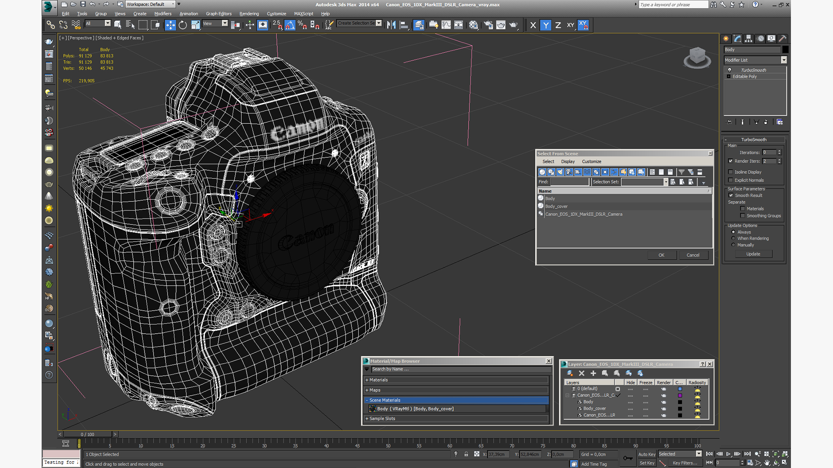Click the Render Production teapot icon
This screenshot has width=833, height=468.
click(x=514, y=25)
